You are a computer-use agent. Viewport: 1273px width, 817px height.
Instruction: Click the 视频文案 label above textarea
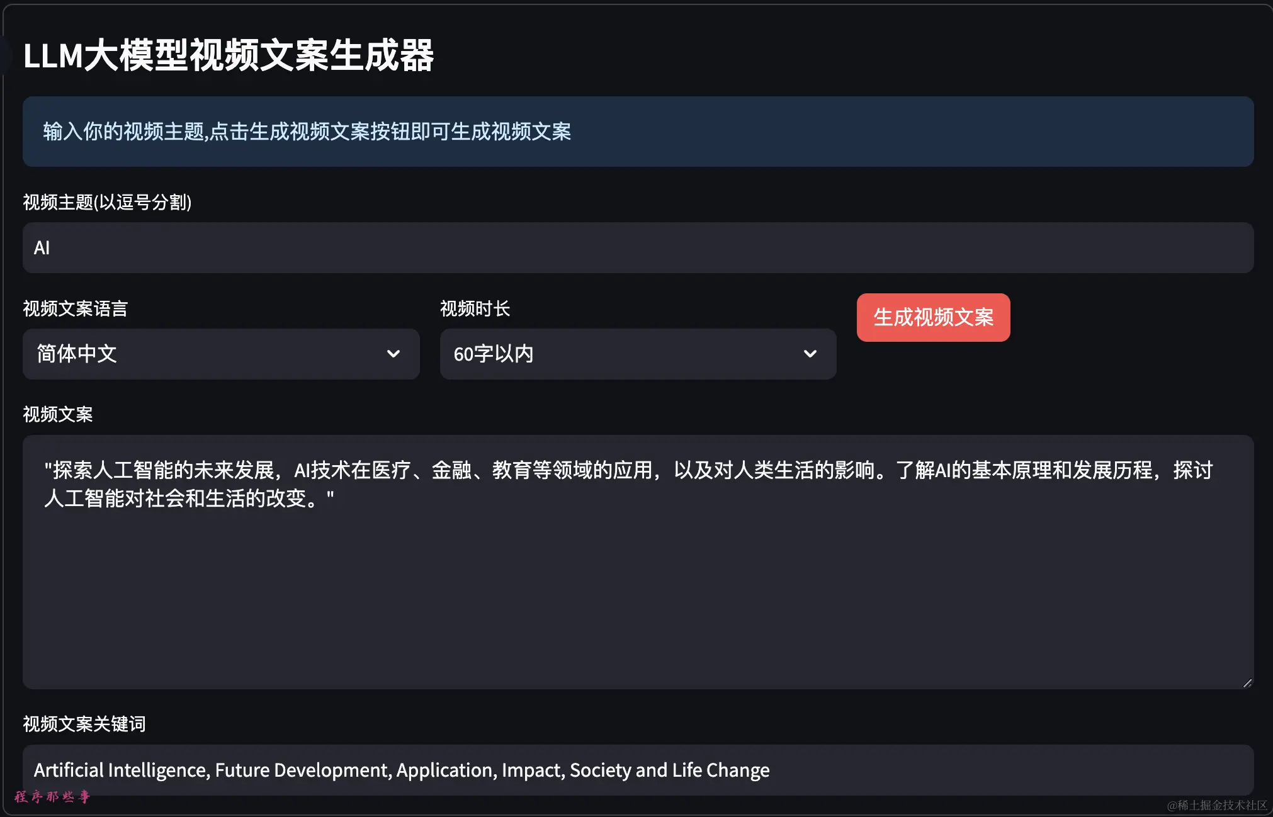[58, 414]
